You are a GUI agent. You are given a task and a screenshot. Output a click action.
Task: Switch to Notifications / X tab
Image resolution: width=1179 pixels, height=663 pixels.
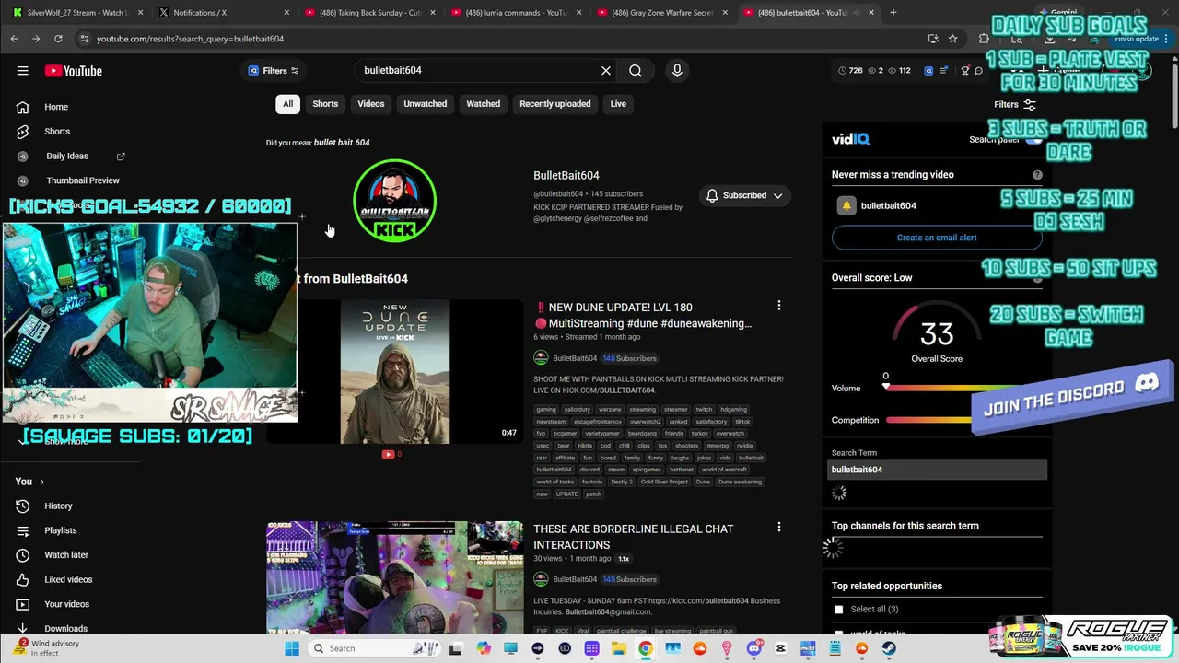coord(222,13)
